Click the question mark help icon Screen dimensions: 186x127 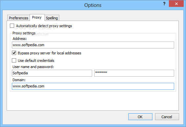[x=164, y=4]
